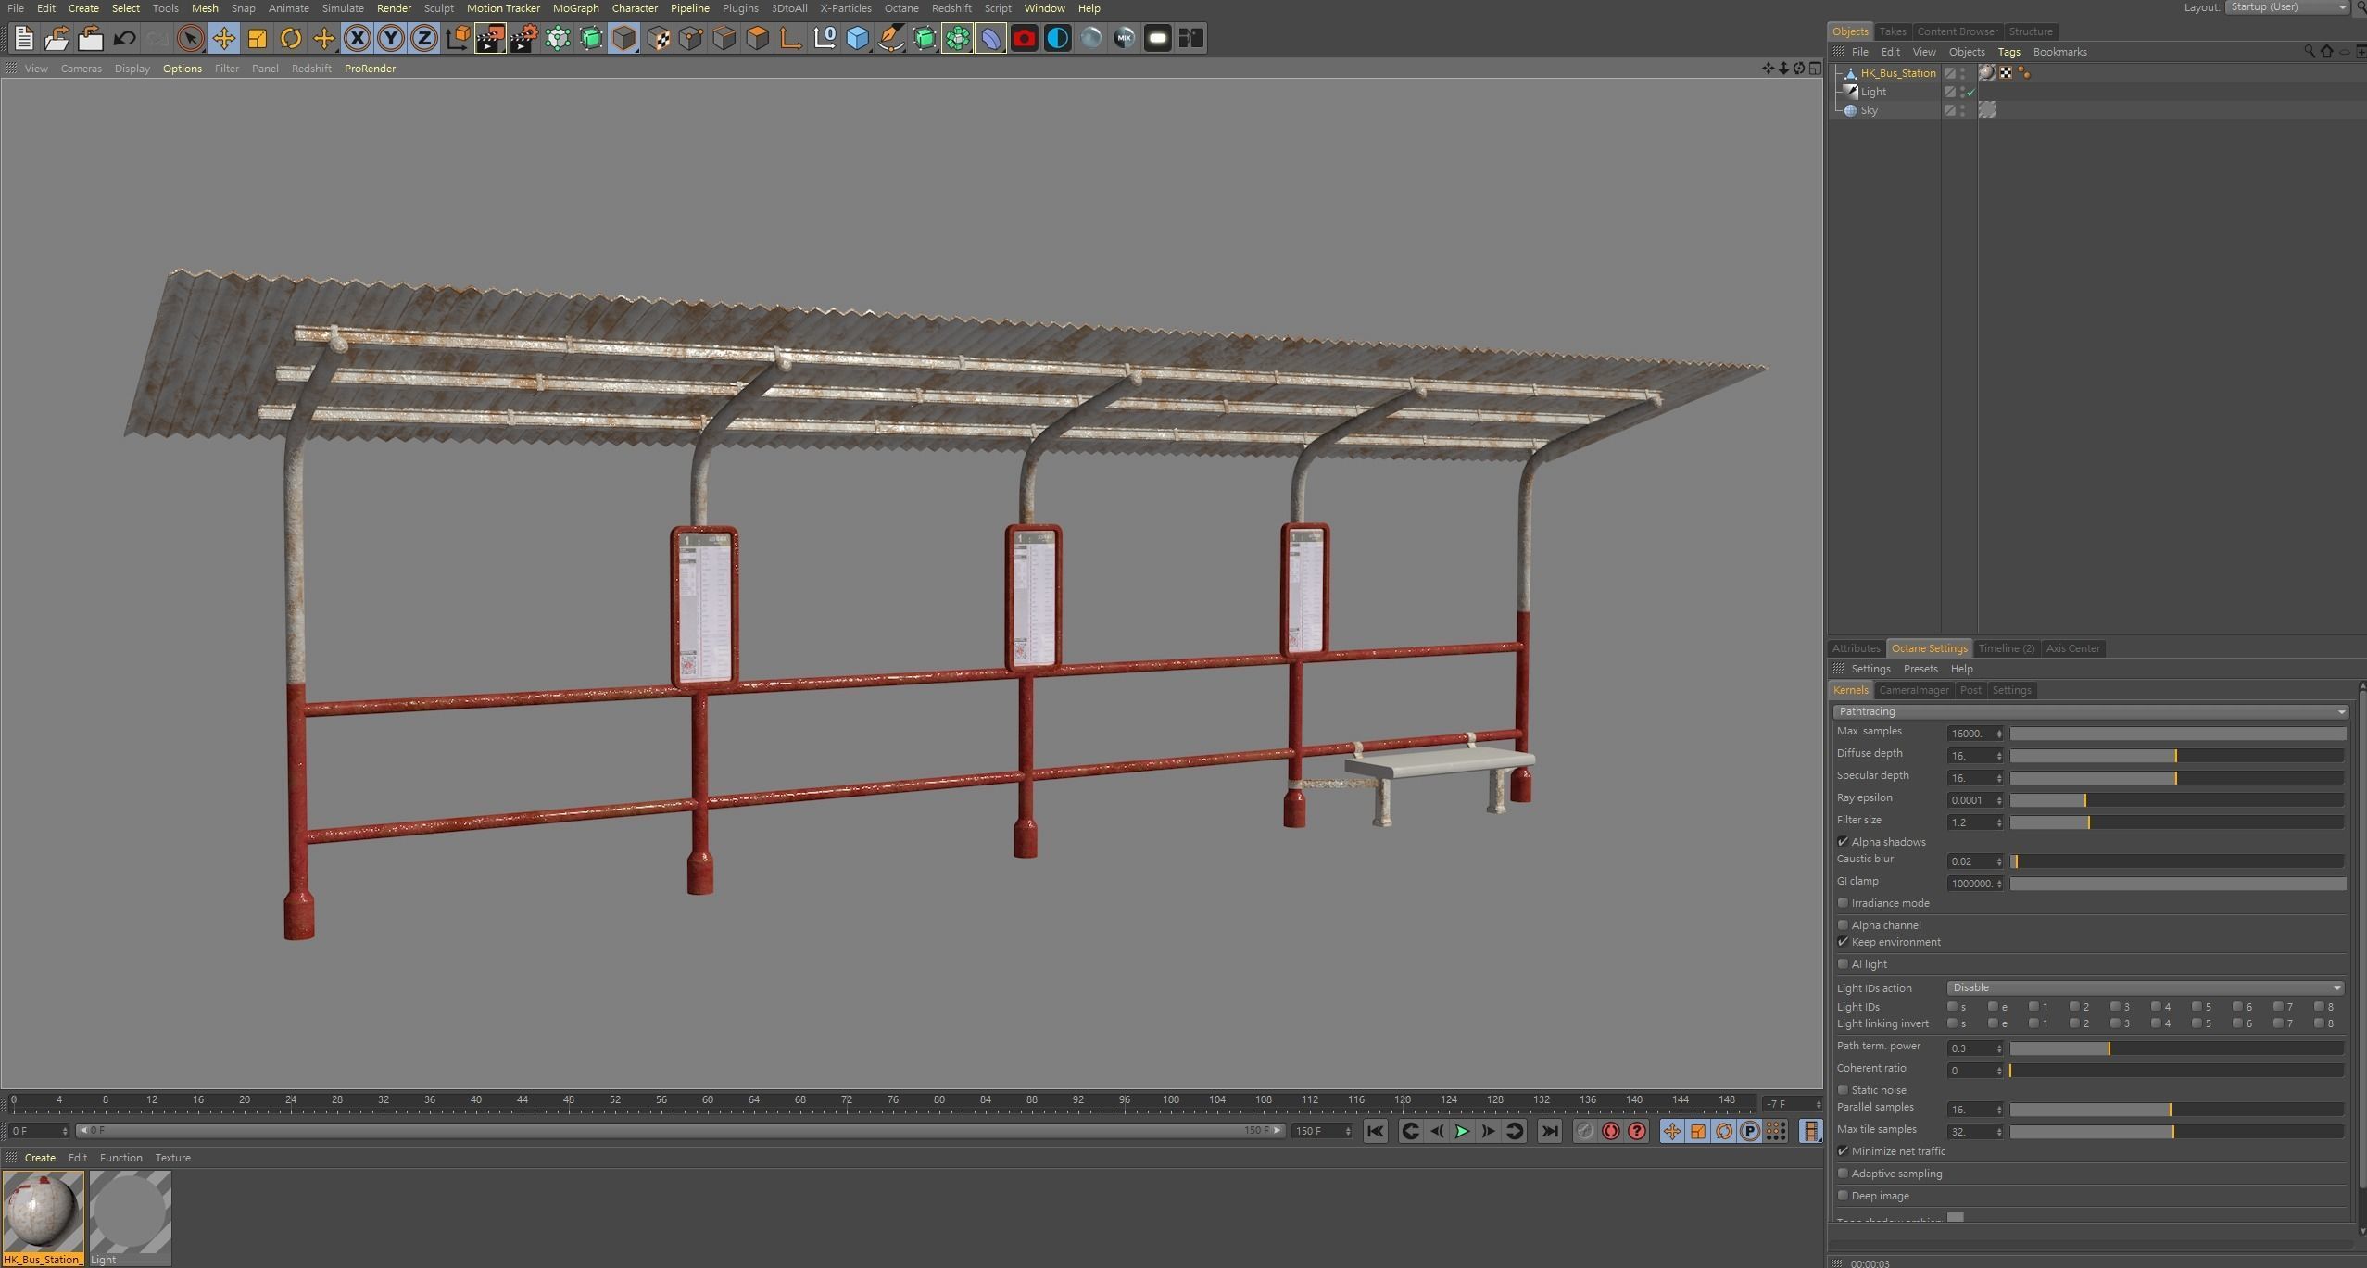
Task: Click the red autokeying question mark button
Action: 1637,1131
